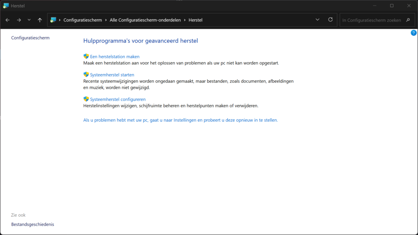This screenshot has height=235, width=418.
Task: Click the shield icon next to Systeemherstel starten
Action: (86, 75)
